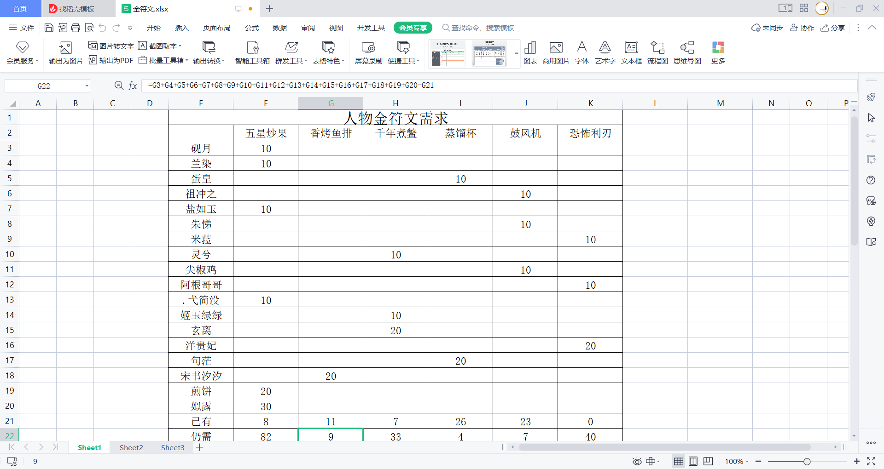Screen dimensions: 884x469
Task: Switch to 公式 ribbon tab
Action: (252, 28)
